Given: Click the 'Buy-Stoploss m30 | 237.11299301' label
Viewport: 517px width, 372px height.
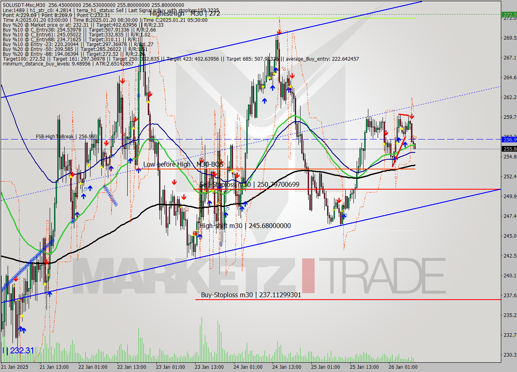Looking at the screenshot, I should 251,295.
